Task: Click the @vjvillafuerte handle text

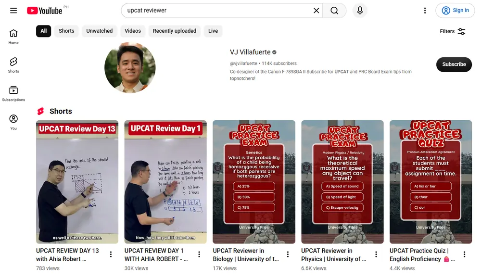Action: tap(243, 63)
